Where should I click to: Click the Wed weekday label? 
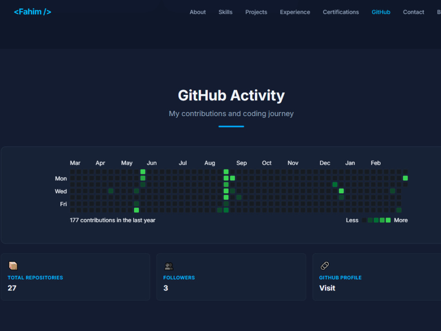61,191
